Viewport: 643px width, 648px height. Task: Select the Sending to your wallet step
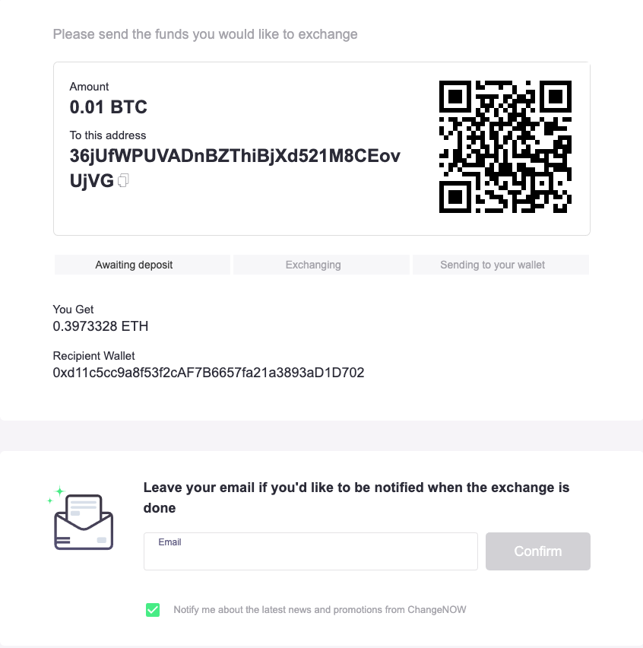pyautogui.click(x=493, y=265)
